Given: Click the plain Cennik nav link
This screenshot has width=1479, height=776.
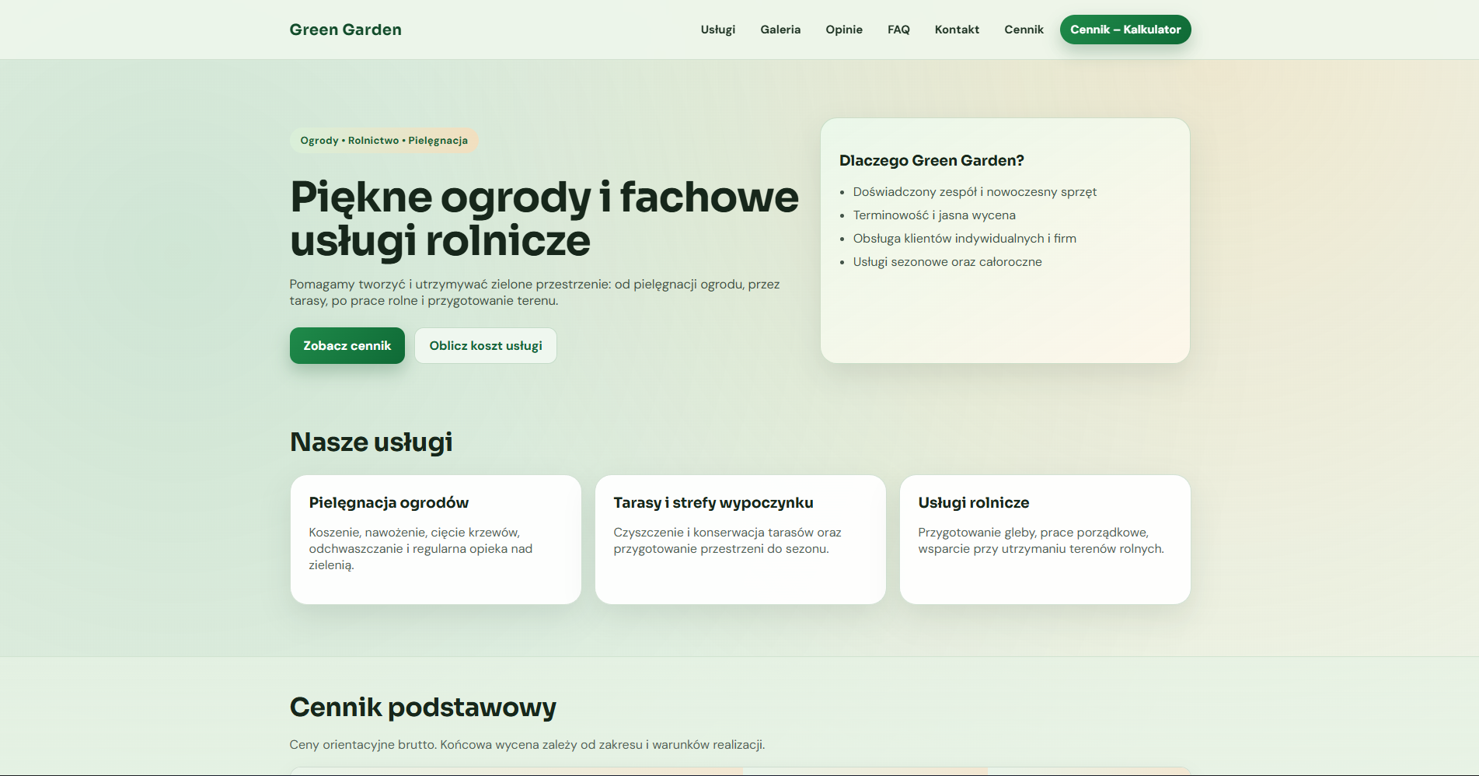Looking at the screenshot, I should (1023, 30).
